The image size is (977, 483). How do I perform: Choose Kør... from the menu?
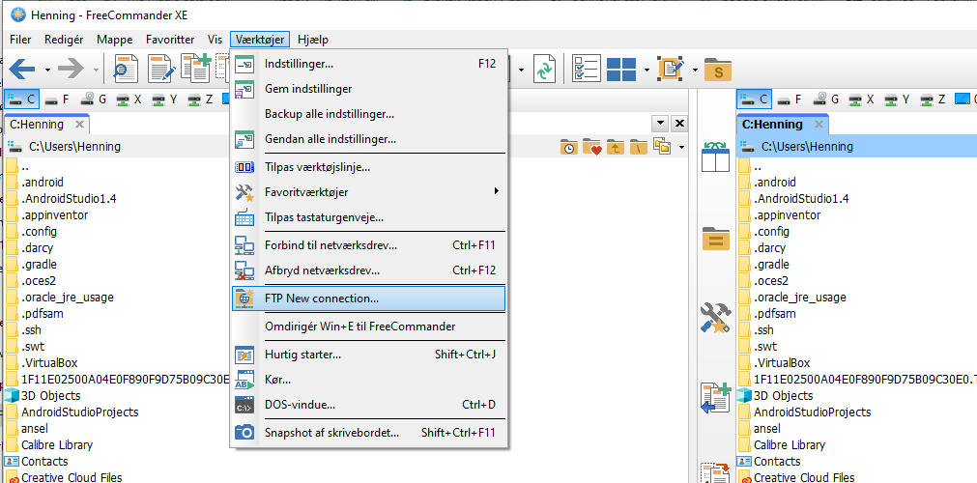(368, 380)
